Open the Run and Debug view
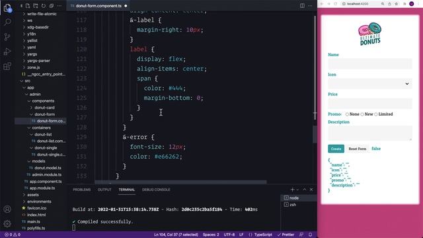 (7, 52)
